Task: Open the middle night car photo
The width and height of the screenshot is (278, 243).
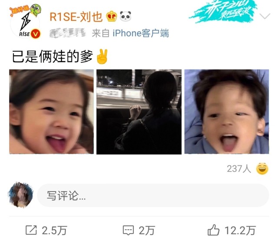Action: coord(139,112)
